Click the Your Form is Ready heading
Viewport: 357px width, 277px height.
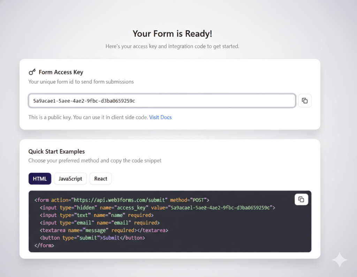pyautogui.click(x=172, y=33)
